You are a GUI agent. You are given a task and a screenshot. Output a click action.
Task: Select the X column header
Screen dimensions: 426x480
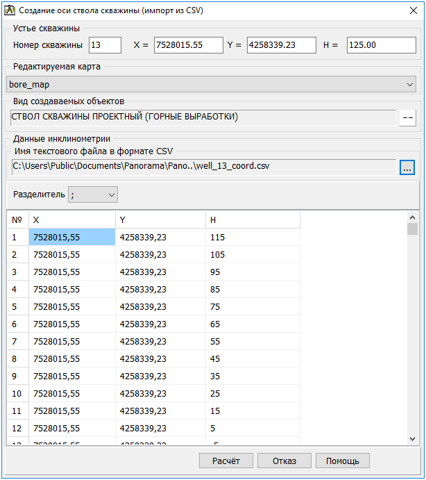coord(71,220)
